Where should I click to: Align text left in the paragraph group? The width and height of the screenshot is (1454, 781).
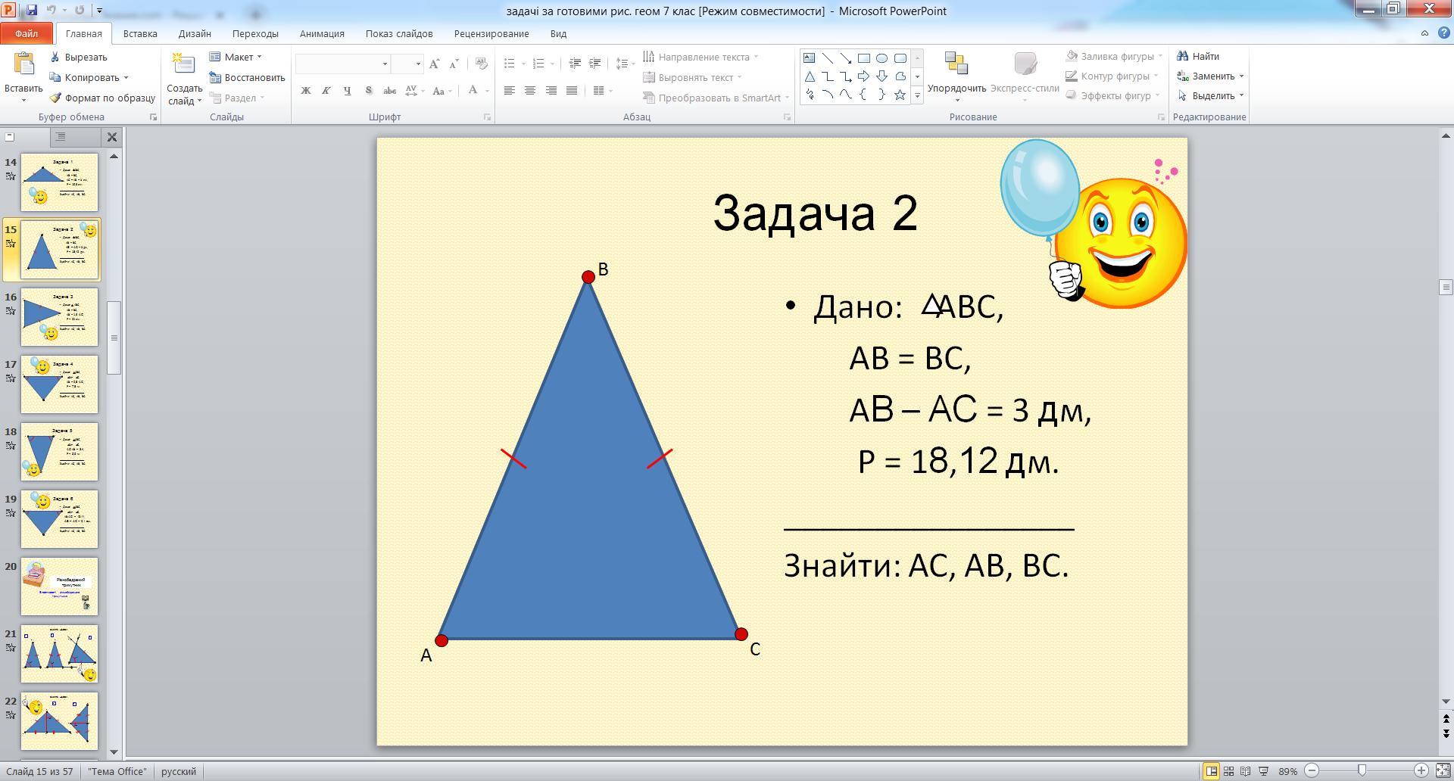(510, 91)
